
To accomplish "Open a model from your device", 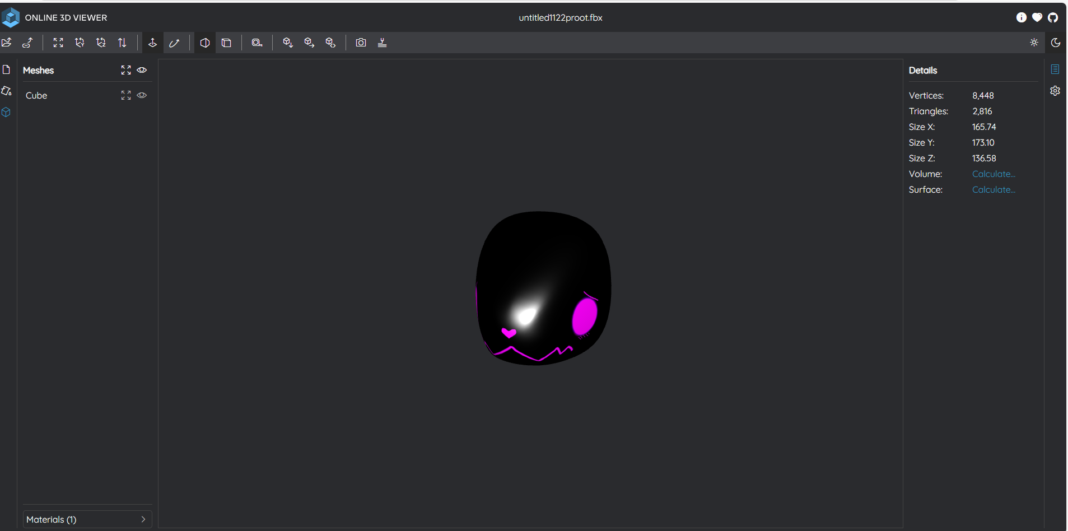I will click(x=7, y=43).
